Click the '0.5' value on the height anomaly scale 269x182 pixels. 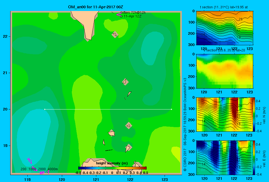click(146, 173)
